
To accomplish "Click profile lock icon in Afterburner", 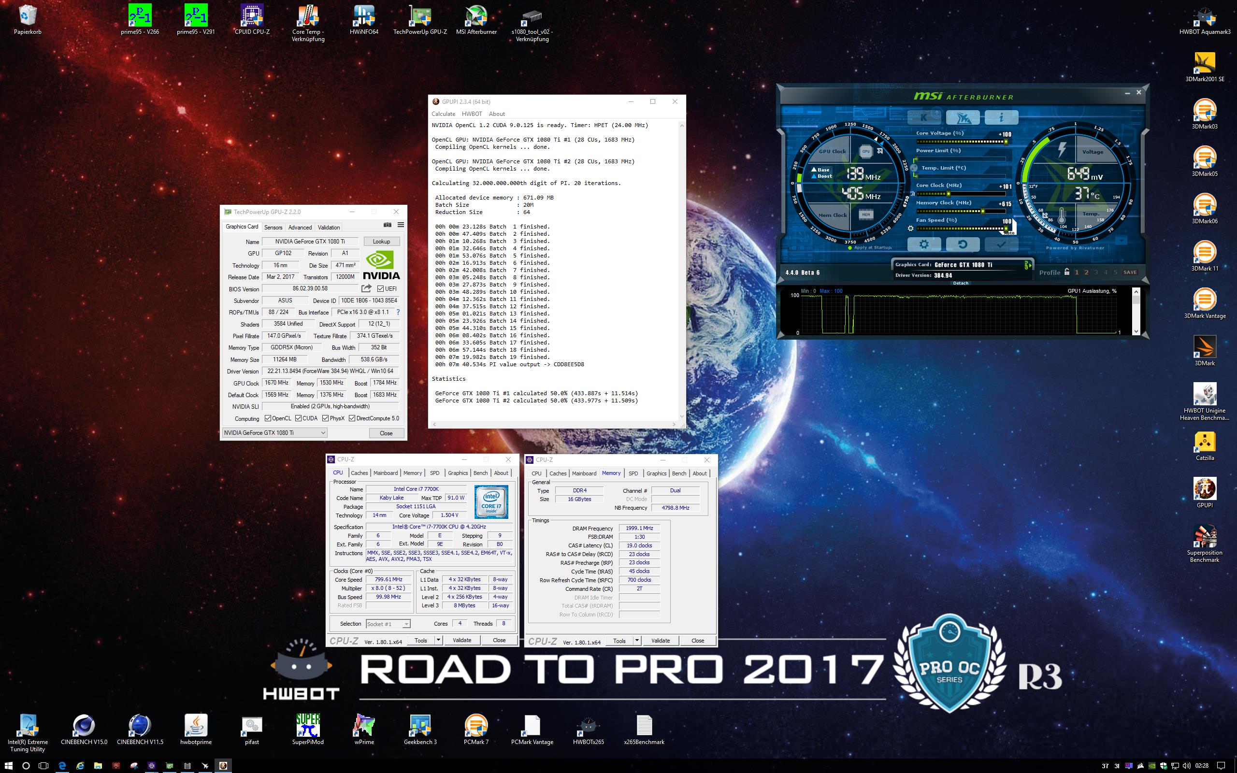I will (1067, 272).
